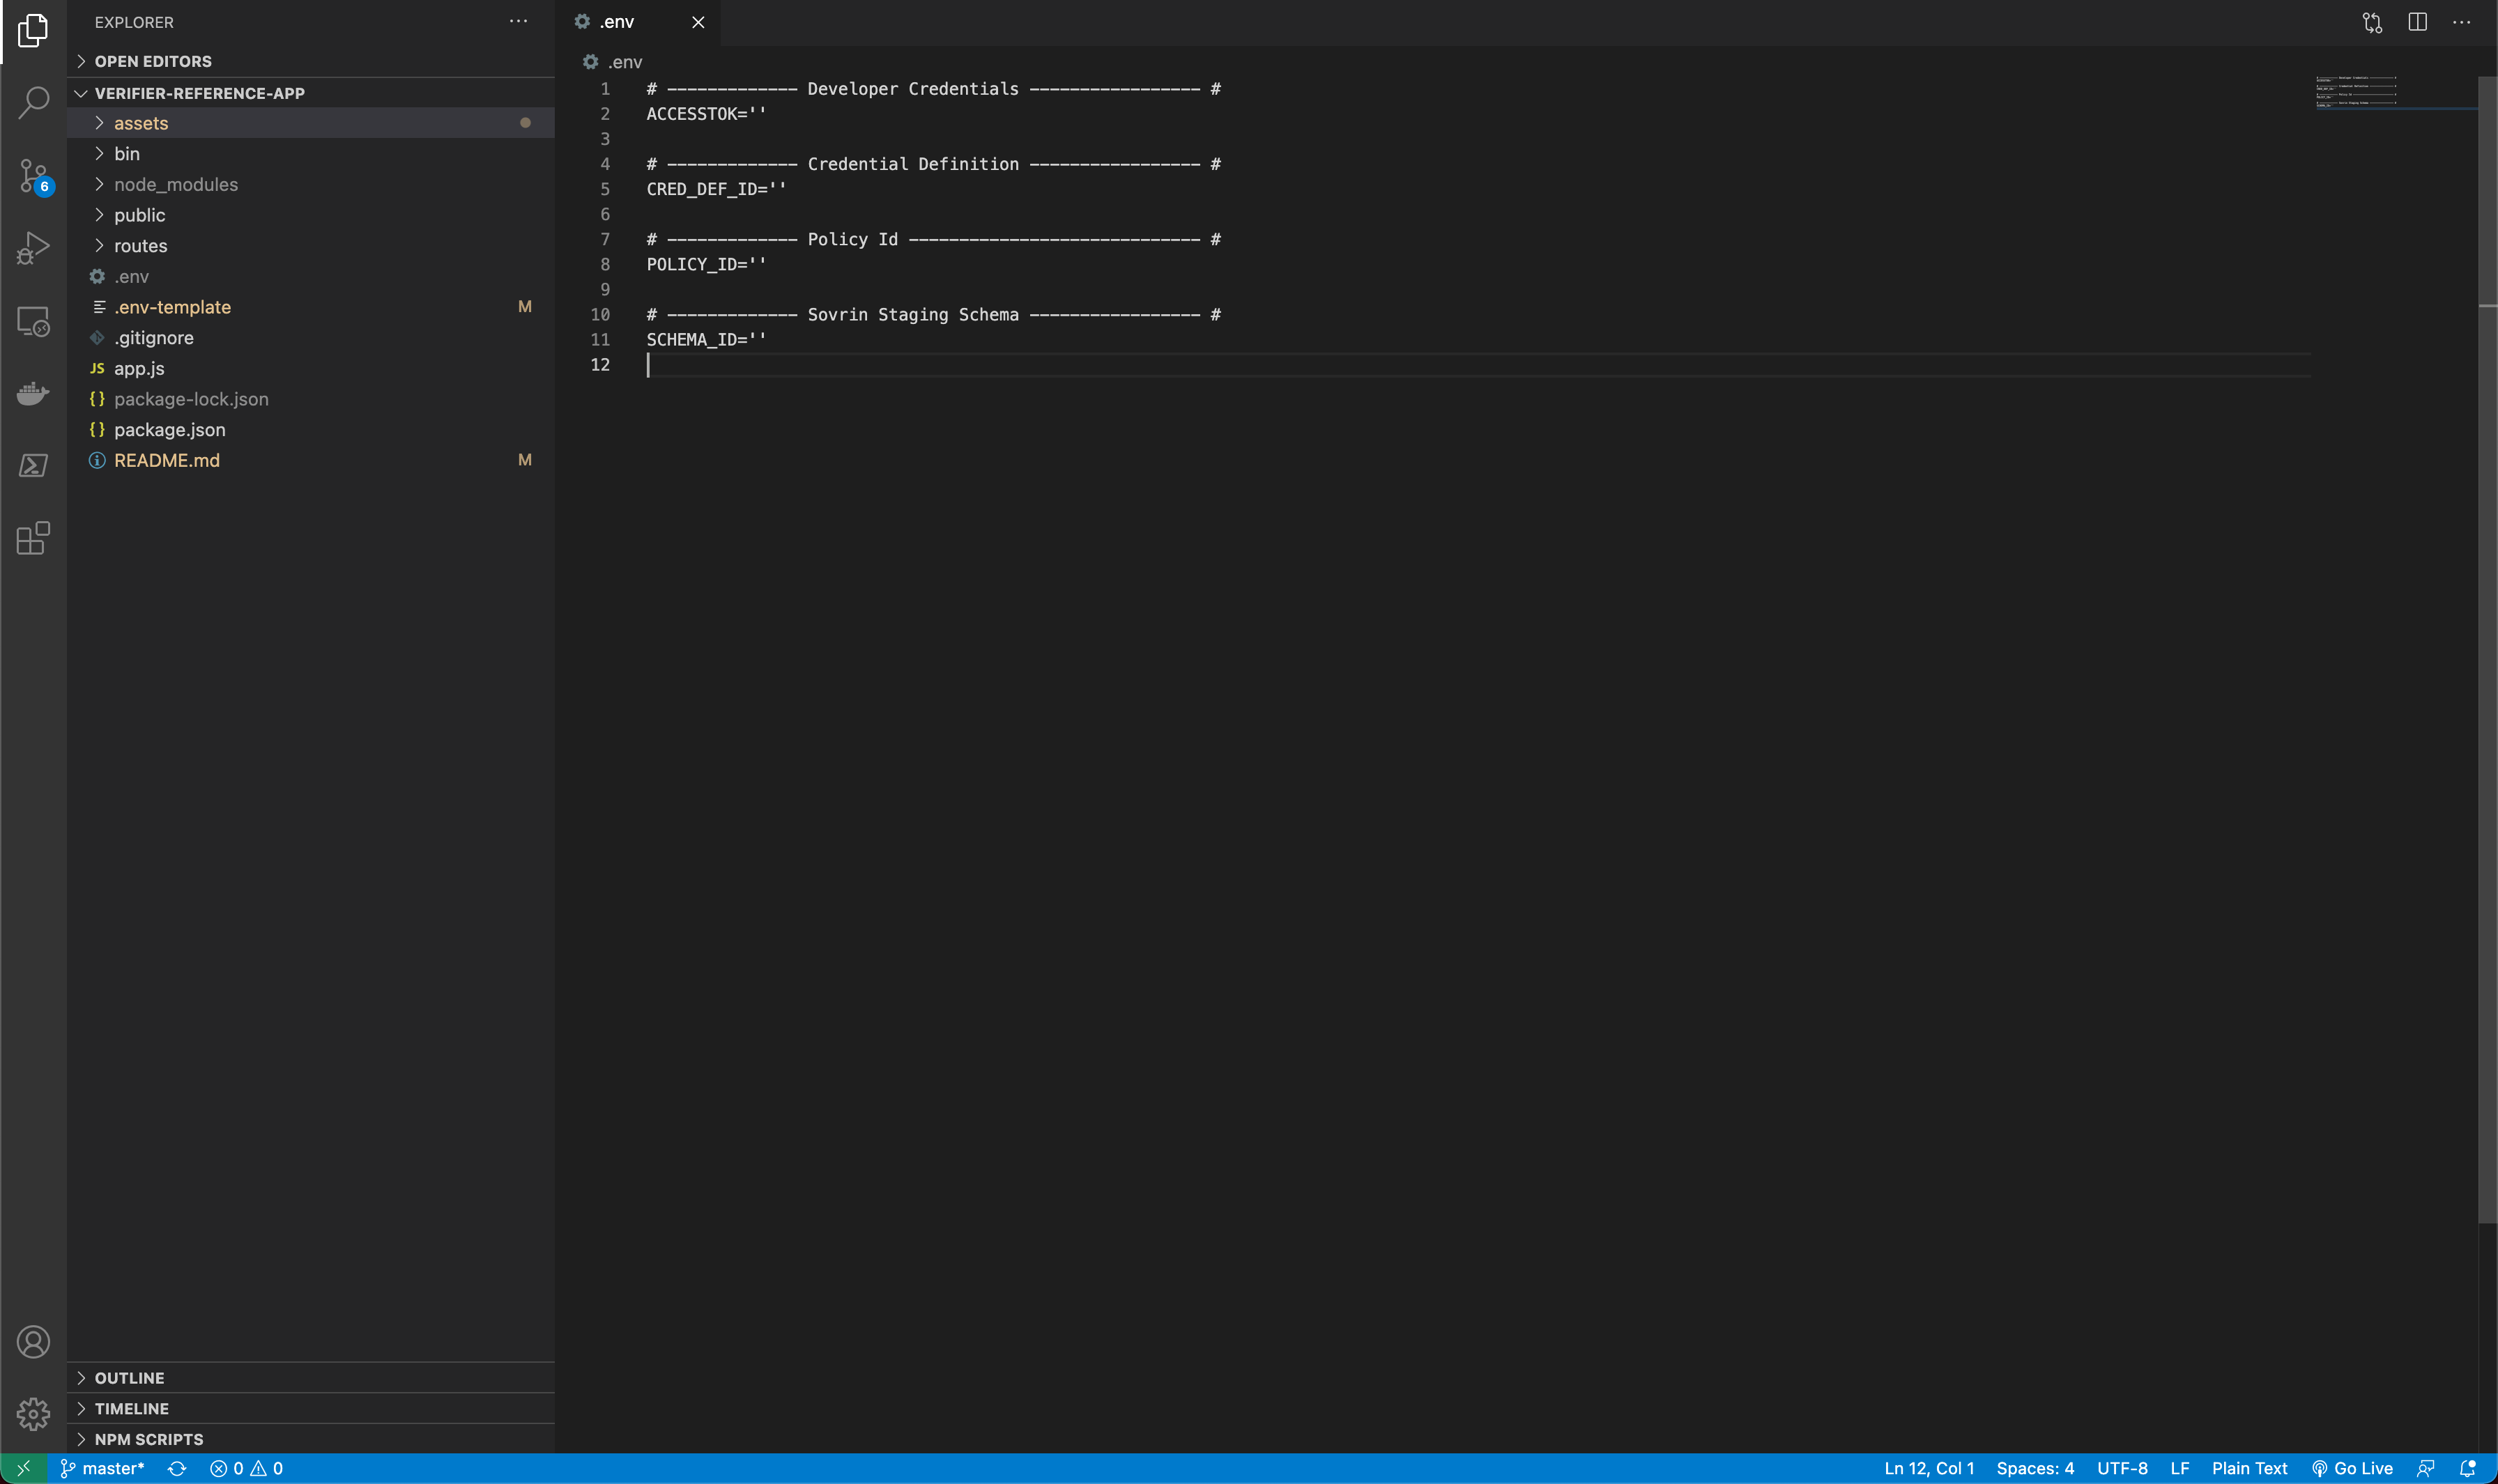Open the PowerShell panel icon
Screen dimensions: 2498x1484
pos(33,465)
